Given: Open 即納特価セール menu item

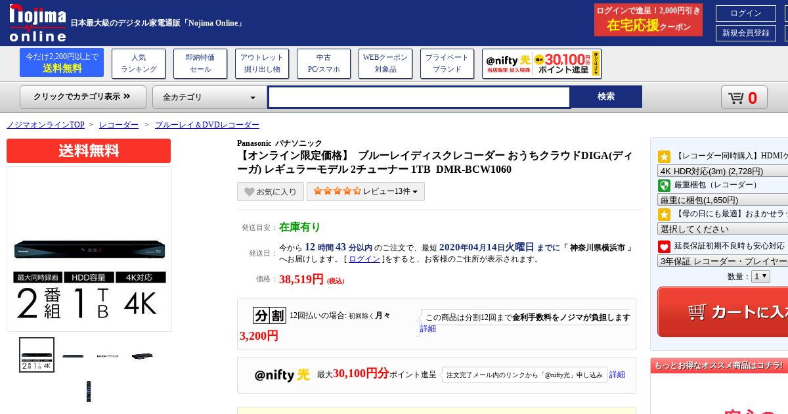Looking at the screenshot, I should [x=200, y=64].
